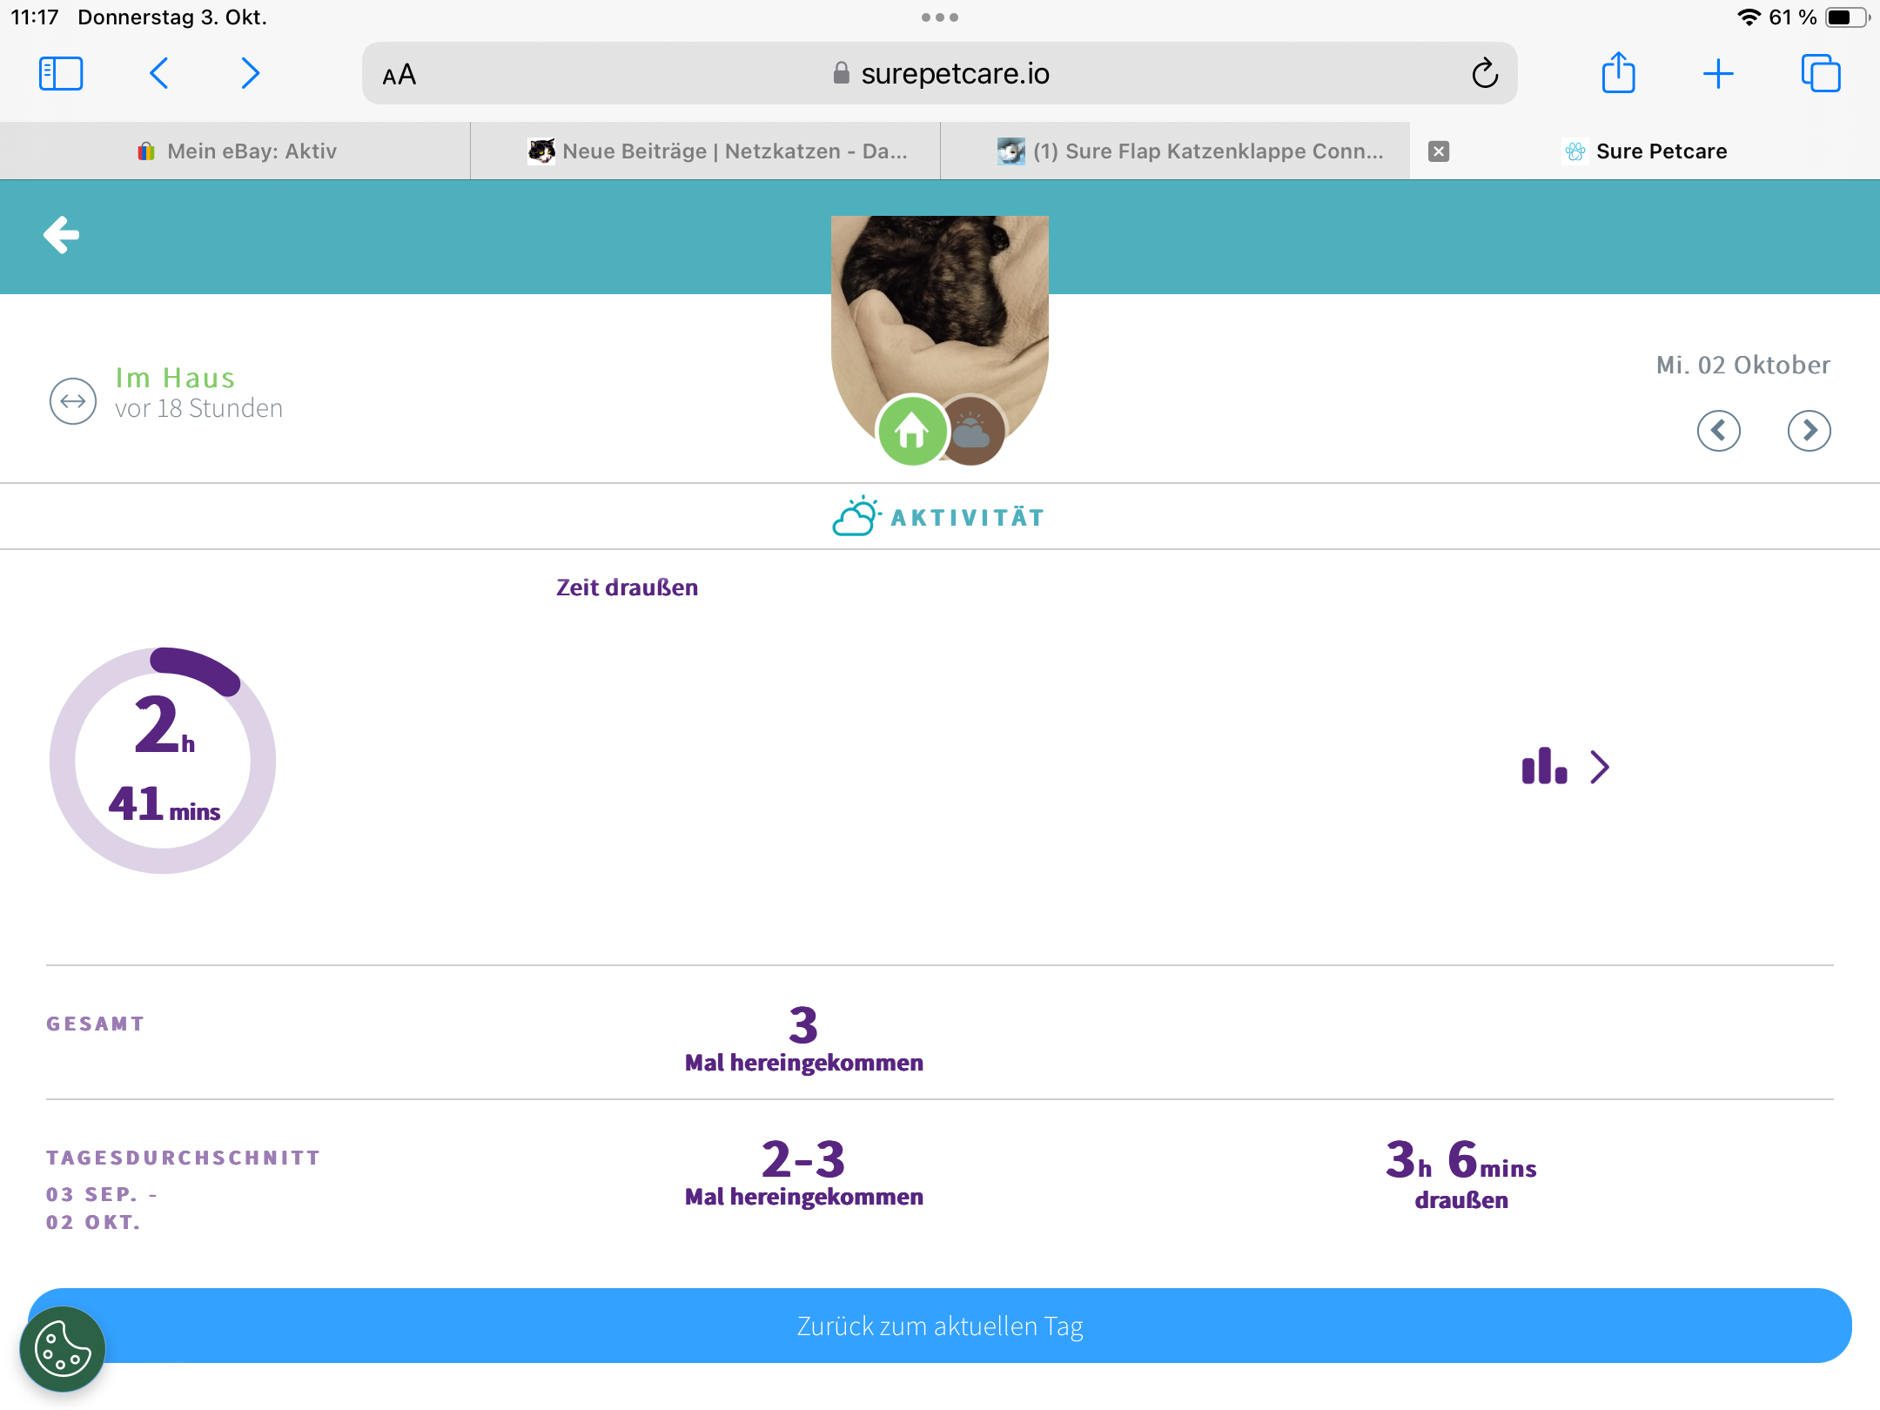This screenshot has height=1410, width=1880.
Task: Tap the Aktivität cloud-sun icon
Action: click(856, 516)
